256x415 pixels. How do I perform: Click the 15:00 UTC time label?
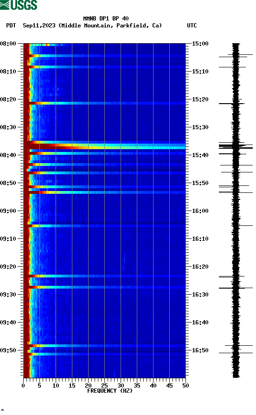click(x=200, y=43)
